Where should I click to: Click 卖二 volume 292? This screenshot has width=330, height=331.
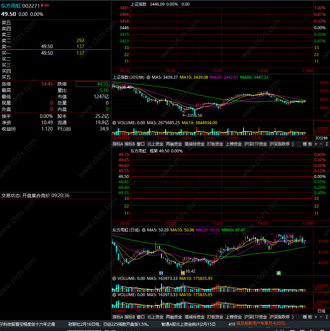[80, 40]
